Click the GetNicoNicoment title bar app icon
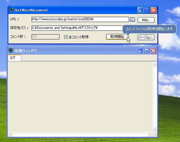The height and width of the screenshot is (142, 180). [x=11, y=10]
